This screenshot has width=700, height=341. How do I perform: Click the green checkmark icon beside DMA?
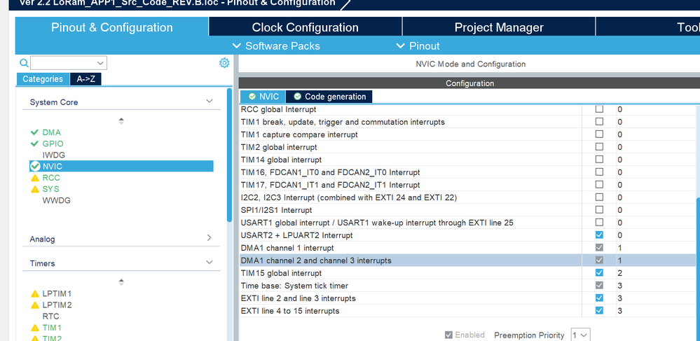(34, 132)
